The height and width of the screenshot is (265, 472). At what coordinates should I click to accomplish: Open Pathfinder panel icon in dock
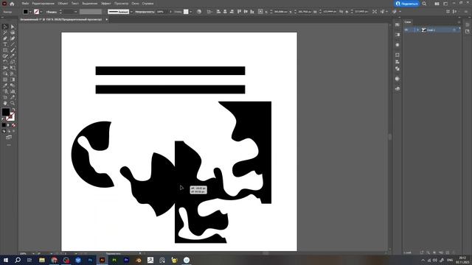(398, 68)
